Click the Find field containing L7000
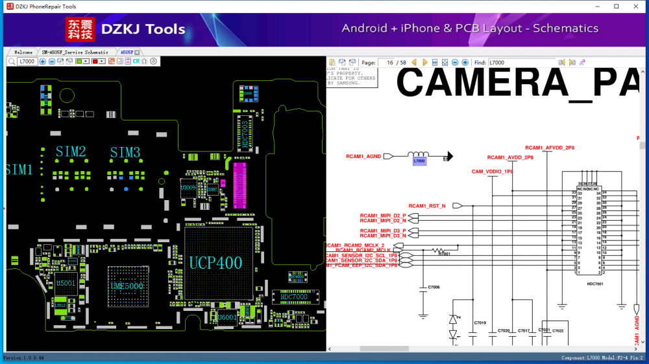 point(522,62)
